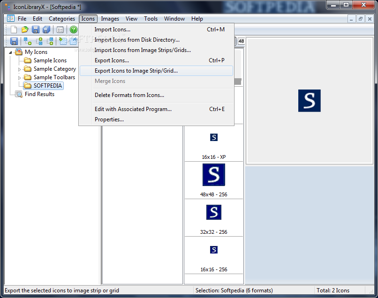Click the stacked floppies Save All icon
The height and width of the screenshot is (298, 378).
coord(46,30)
